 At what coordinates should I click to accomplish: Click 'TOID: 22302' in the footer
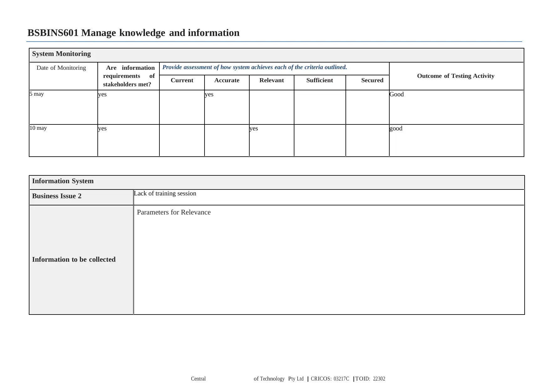click(370, 379)
